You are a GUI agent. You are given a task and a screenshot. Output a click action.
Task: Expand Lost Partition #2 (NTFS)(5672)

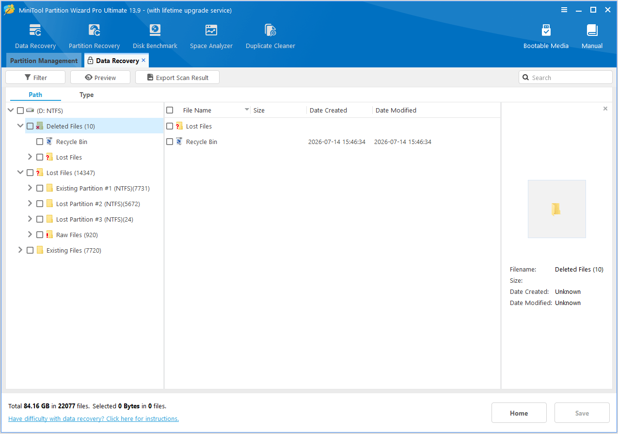click(x=30, y=203)
